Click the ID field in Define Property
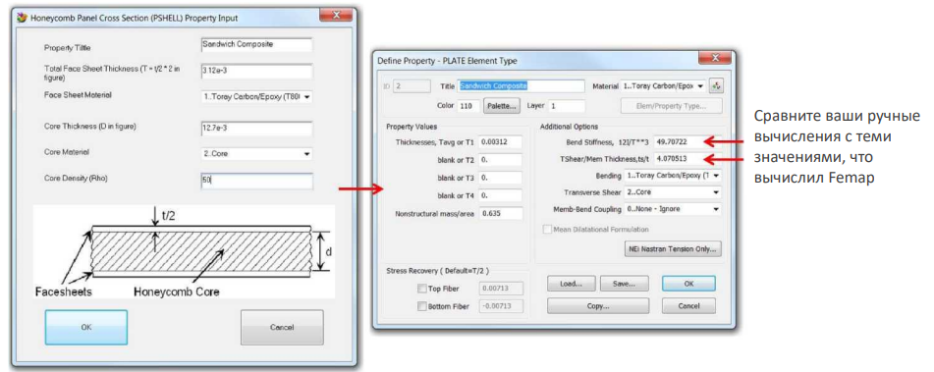Viewport: 934px width, 372px height. (x=411, y=86)
